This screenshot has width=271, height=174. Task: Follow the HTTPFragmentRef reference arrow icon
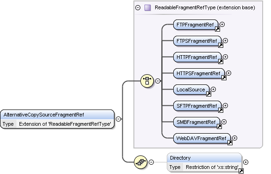coord(221,61)
